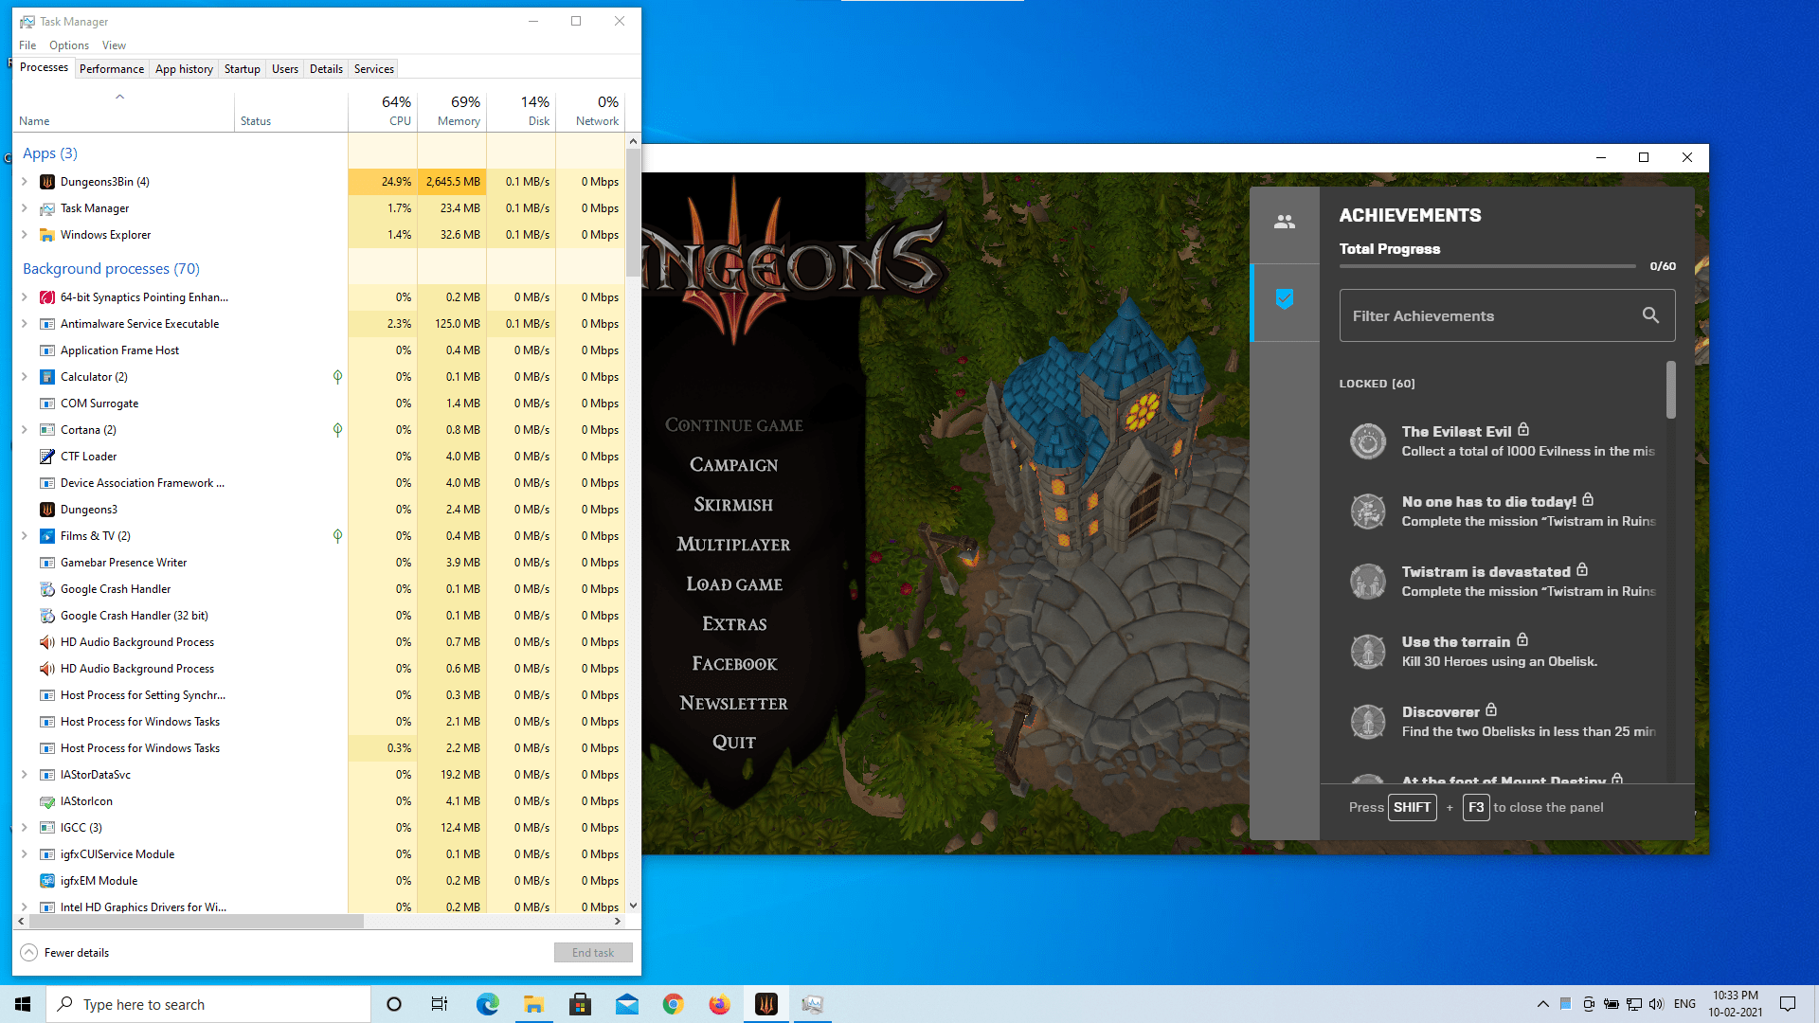Open Windows Start menu
1819x1023 pixels.
[23, 1004]
